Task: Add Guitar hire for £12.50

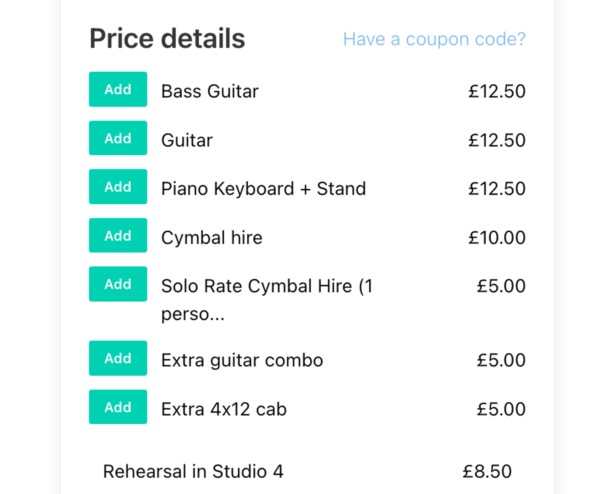Action: click(x=118, y=138)
